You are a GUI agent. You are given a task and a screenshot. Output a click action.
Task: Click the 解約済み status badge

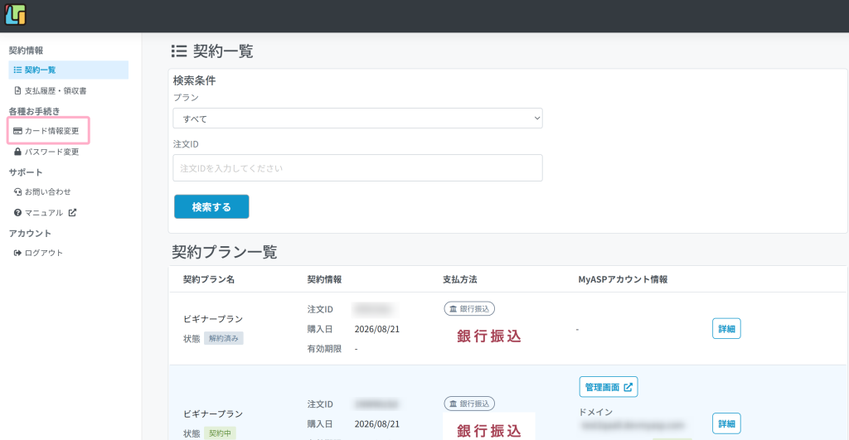point(224,338)
